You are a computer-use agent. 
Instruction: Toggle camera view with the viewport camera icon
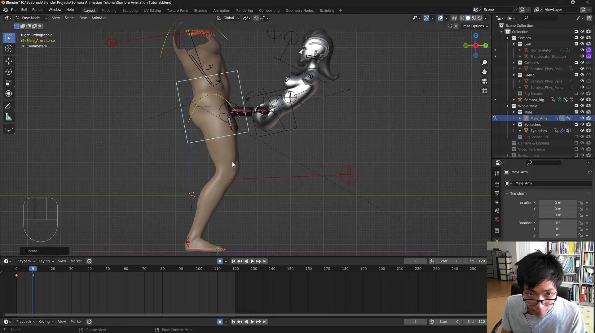[x=484, y=81]
